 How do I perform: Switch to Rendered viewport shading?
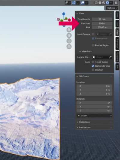107,3
